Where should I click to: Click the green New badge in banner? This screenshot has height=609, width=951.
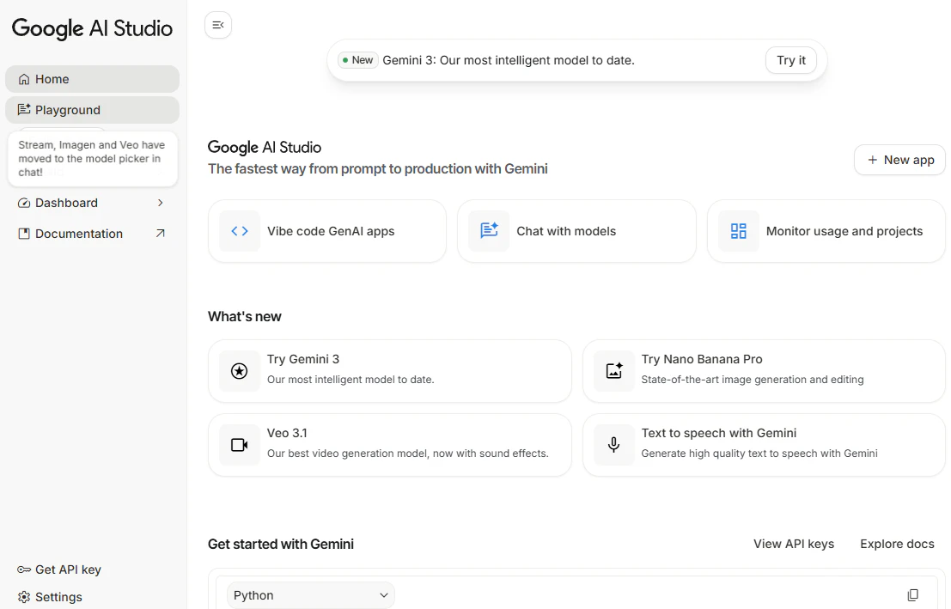pos(358,60)
